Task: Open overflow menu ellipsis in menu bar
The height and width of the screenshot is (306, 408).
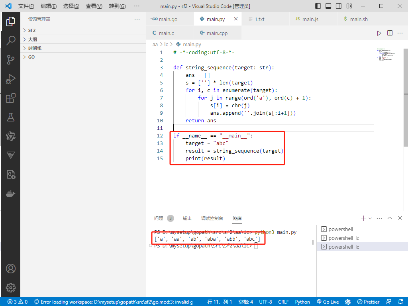Action: [x=137, y=6]
